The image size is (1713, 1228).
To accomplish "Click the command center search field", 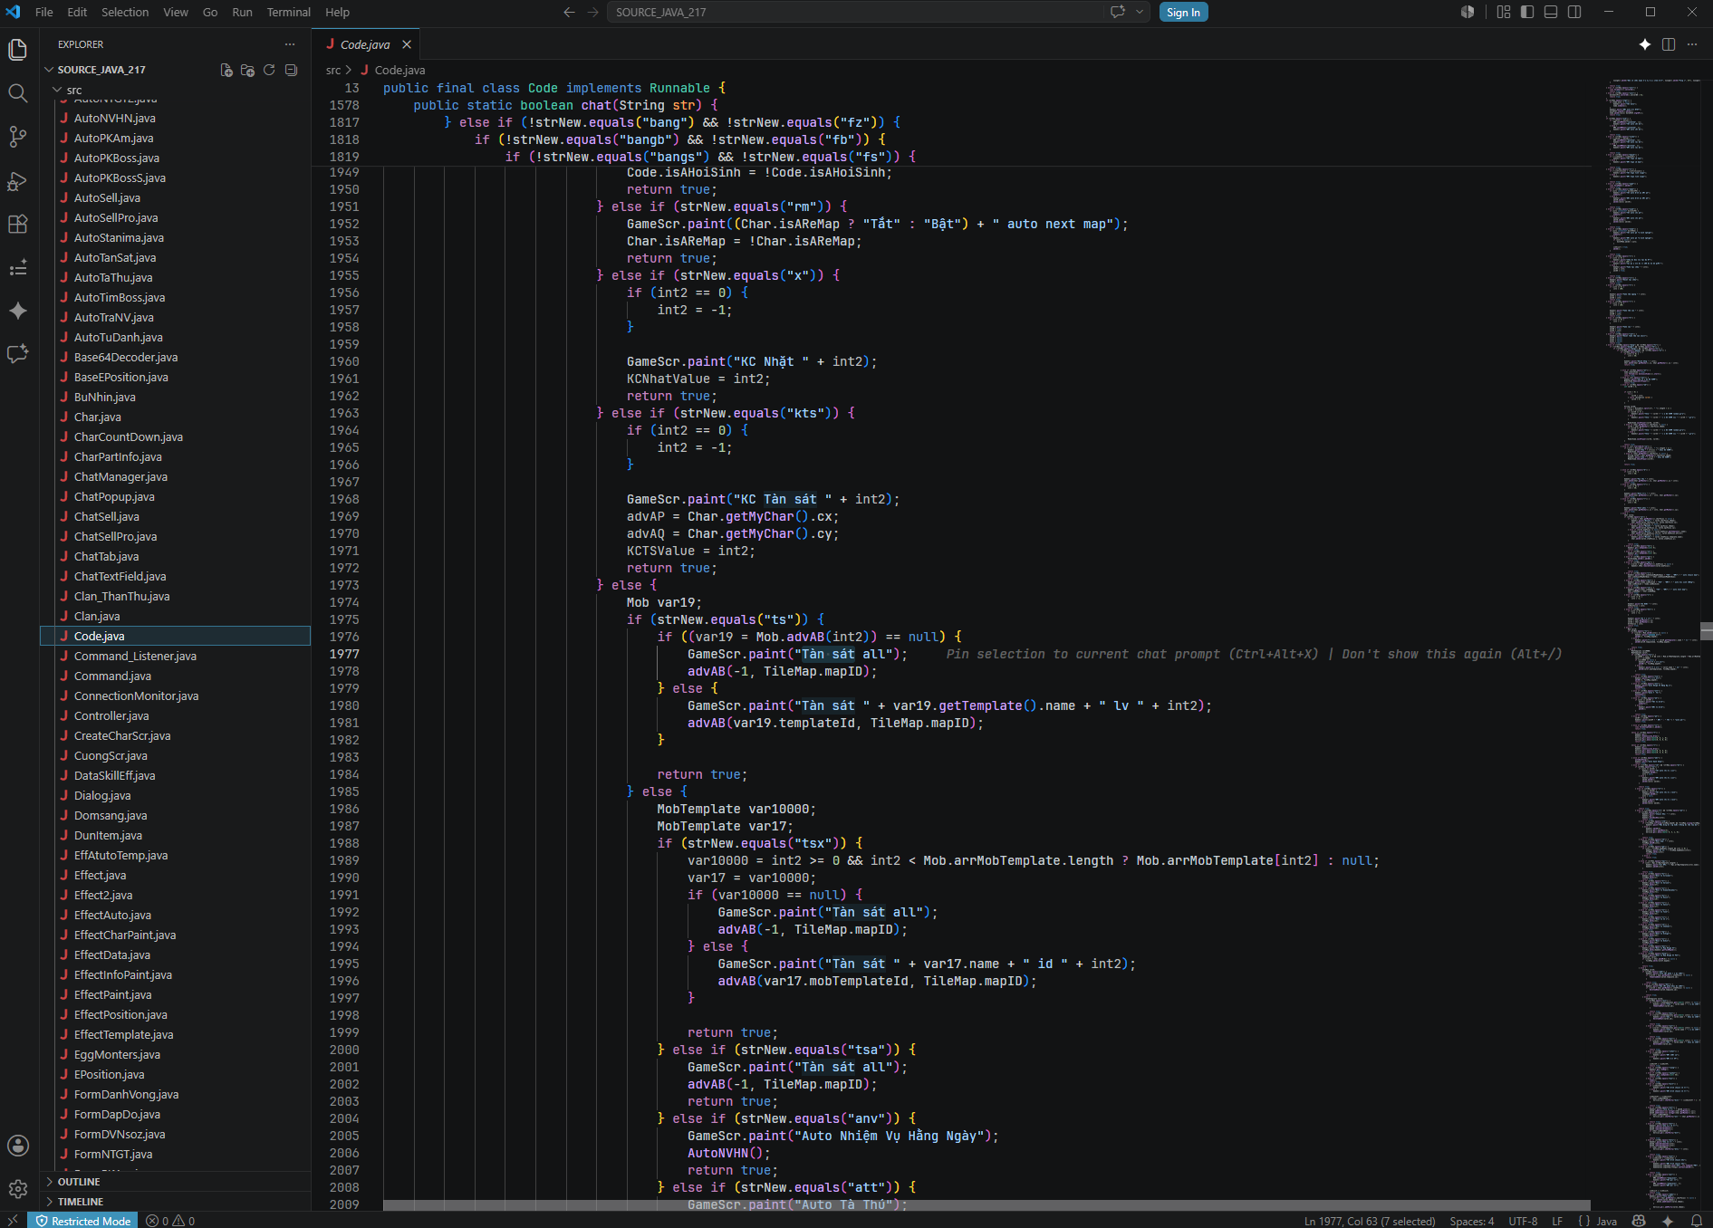I will (855, 12).
